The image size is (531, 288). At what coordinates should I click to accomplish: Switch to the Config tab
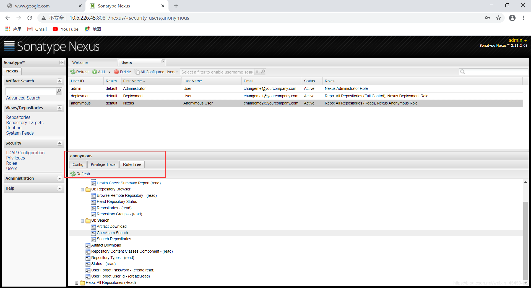(78, 164)
